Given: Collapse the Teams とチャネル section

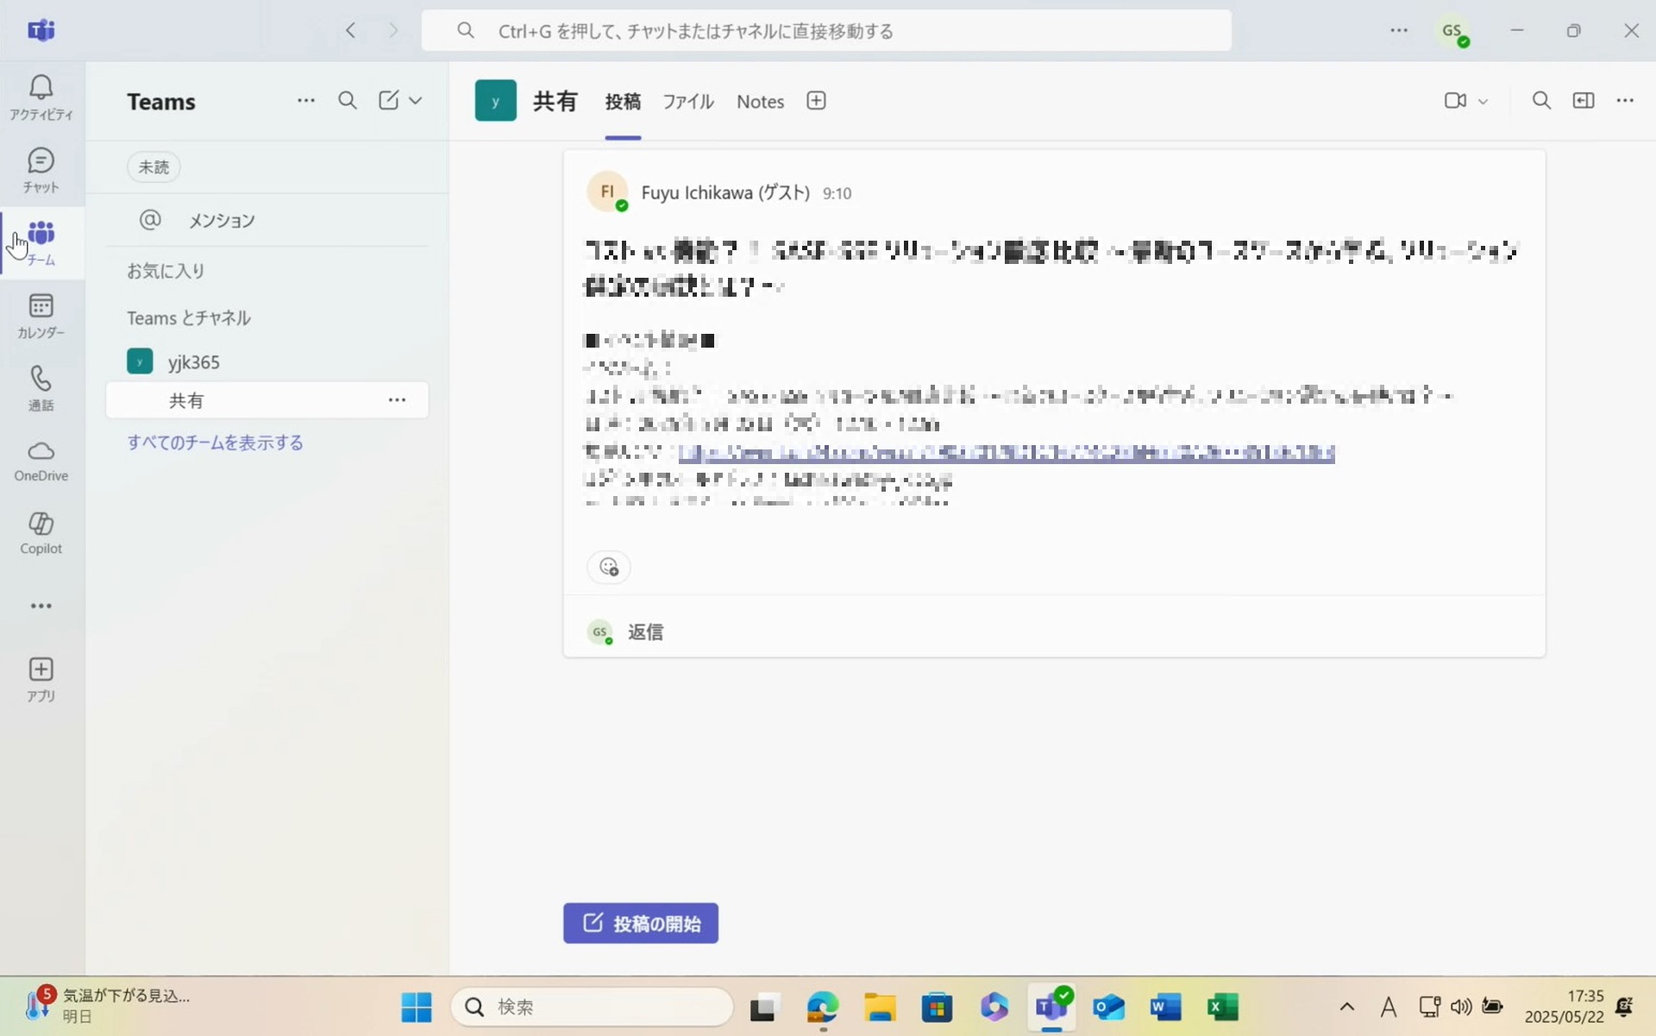Looking at the screenshot, I should tap(189, 317).
